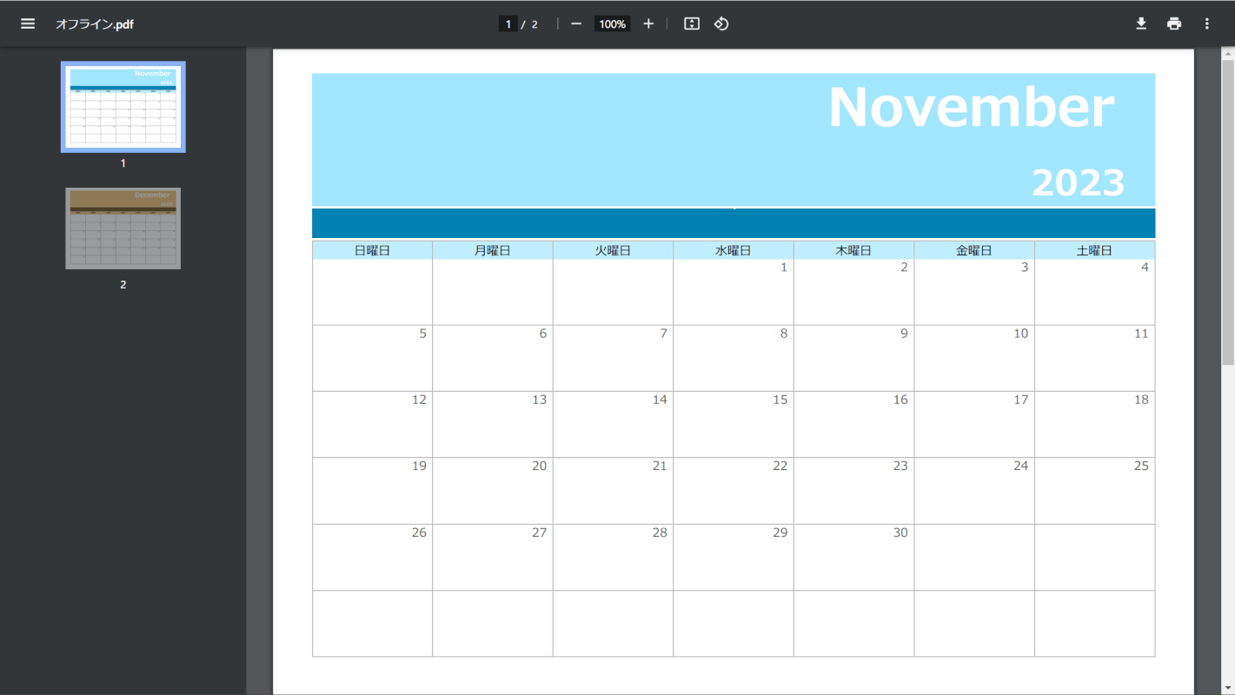Click date 23 in the calendar

(x=900, y=467)
